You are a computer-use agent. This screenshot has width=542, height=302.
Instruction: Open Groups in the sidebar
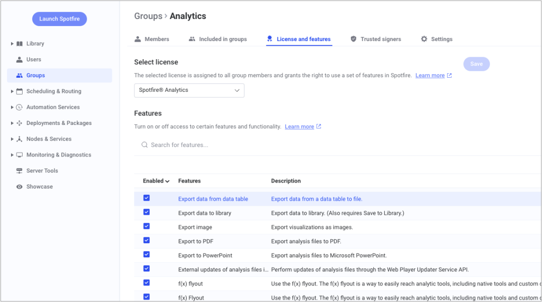point(59,75)
